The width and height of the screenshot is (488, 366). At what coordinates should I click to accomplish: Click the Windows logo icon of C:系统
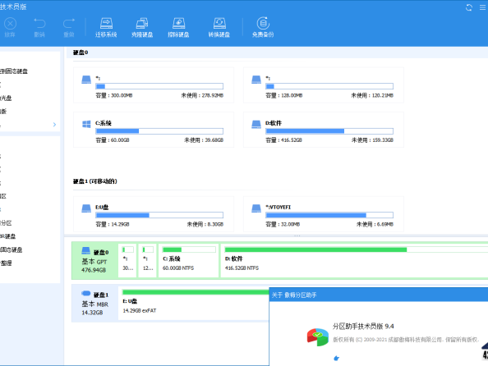click(x=86, y=125)
